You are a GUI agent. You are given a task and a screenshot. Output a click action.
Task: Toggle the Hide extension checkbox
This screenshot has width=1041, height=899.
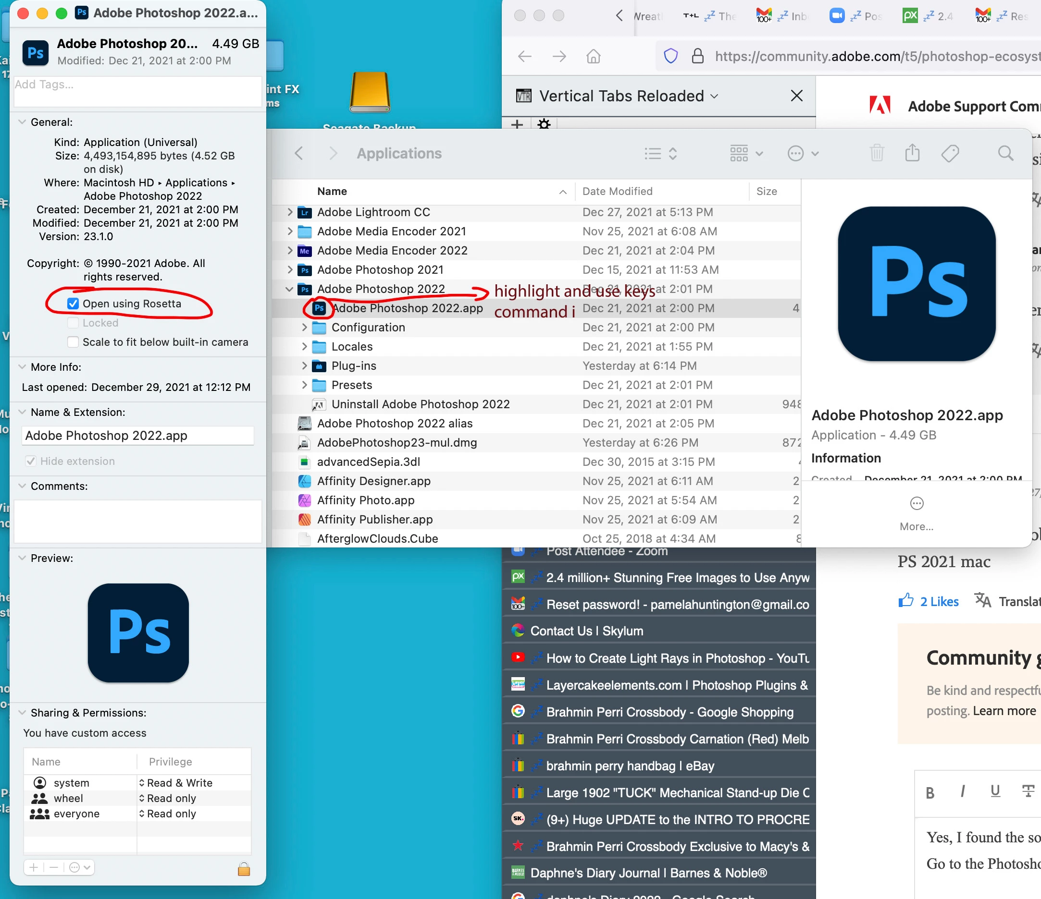(x=31, y=462)
